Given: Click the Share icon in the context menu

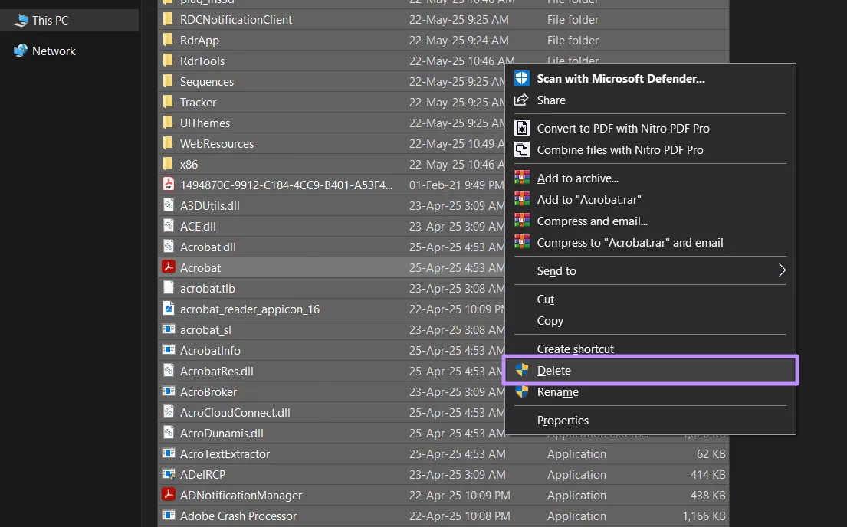Looking at the screenshot, I should click(522, 100).
